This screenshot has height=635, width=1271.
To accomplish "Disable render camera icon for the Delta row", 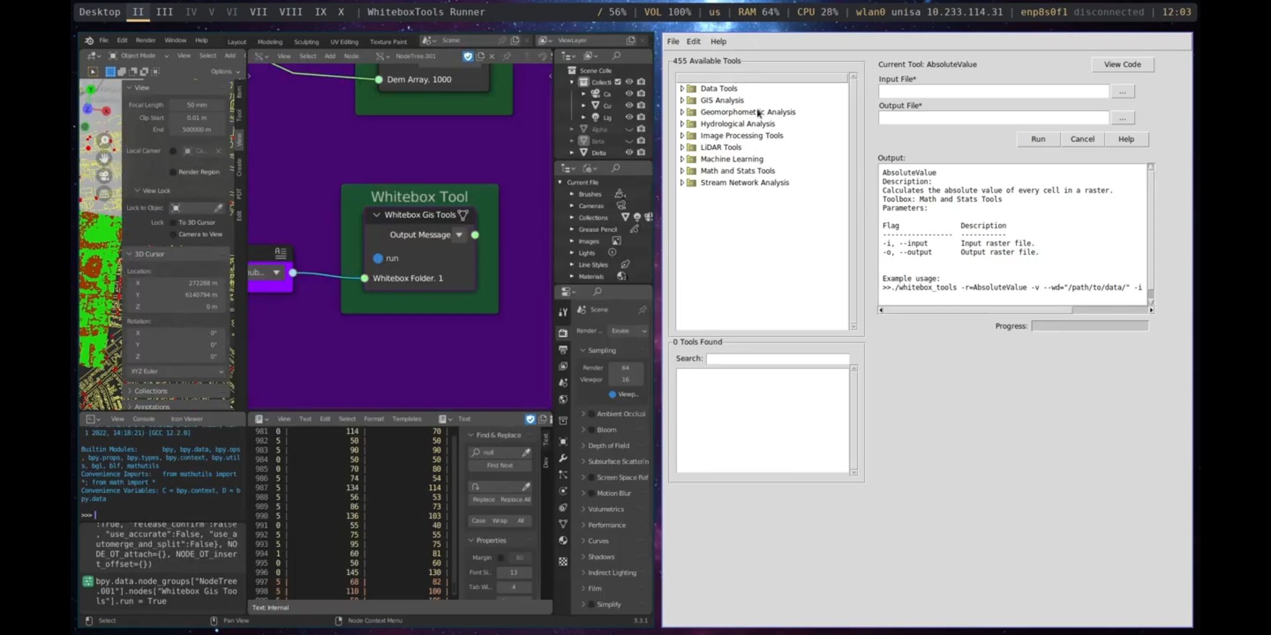I will click(641, 152).
